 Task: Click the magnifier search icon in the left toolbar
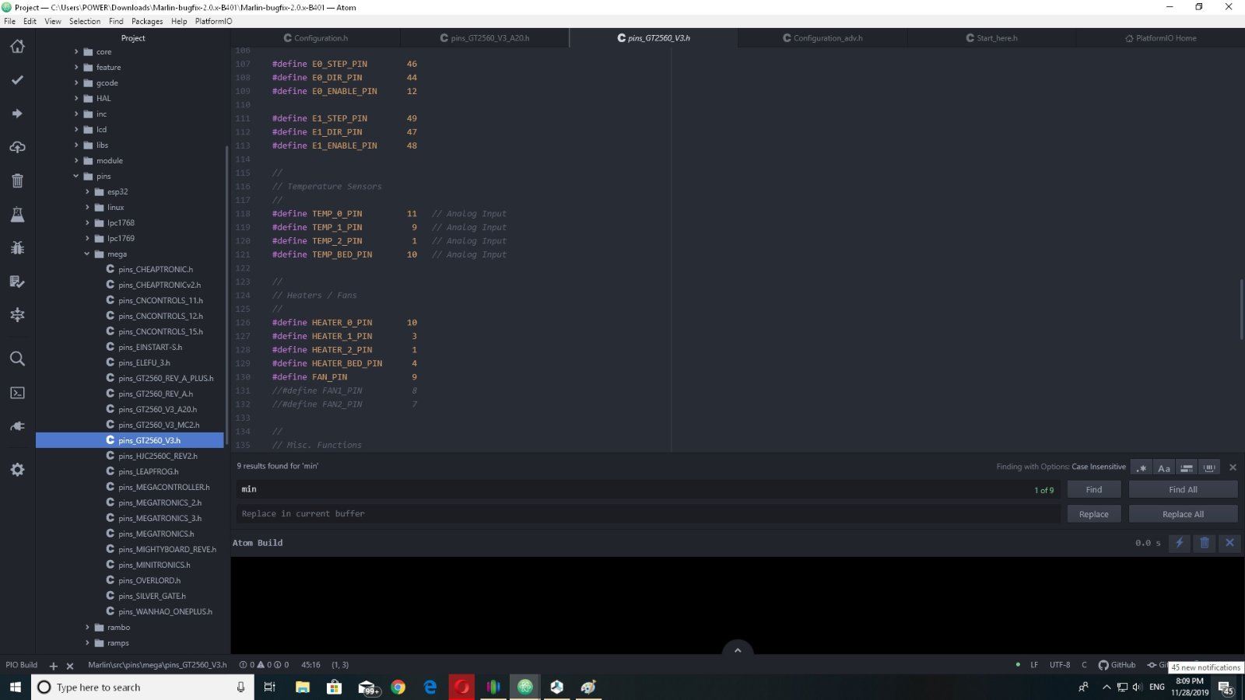point(17,359)
